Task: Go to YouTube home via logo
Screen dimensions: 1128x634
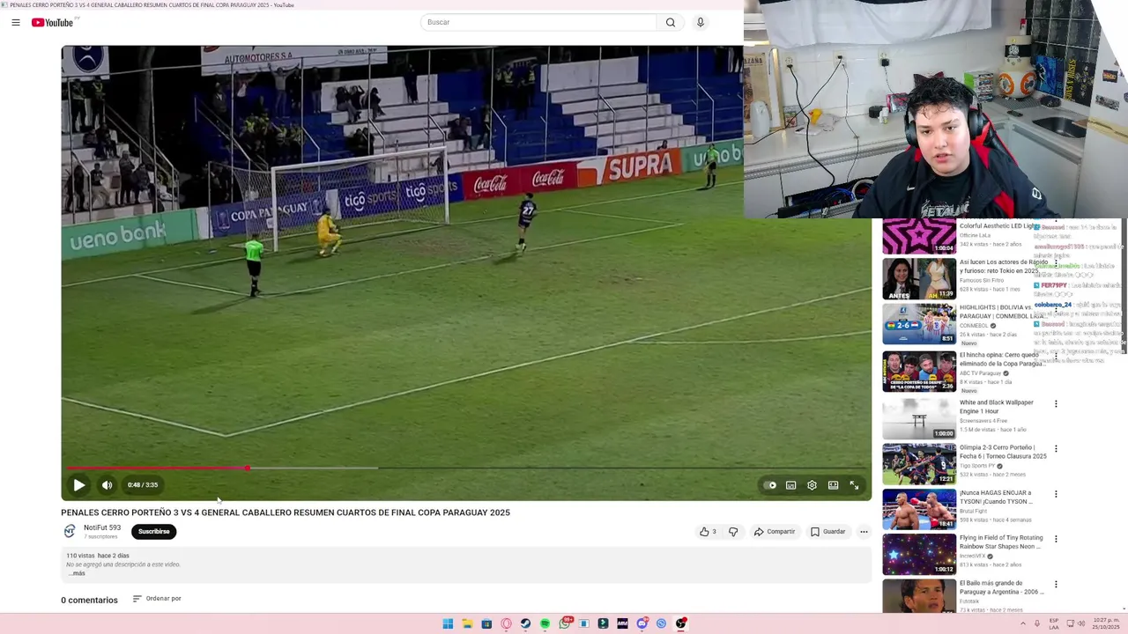Action: (x=53, y=22)
